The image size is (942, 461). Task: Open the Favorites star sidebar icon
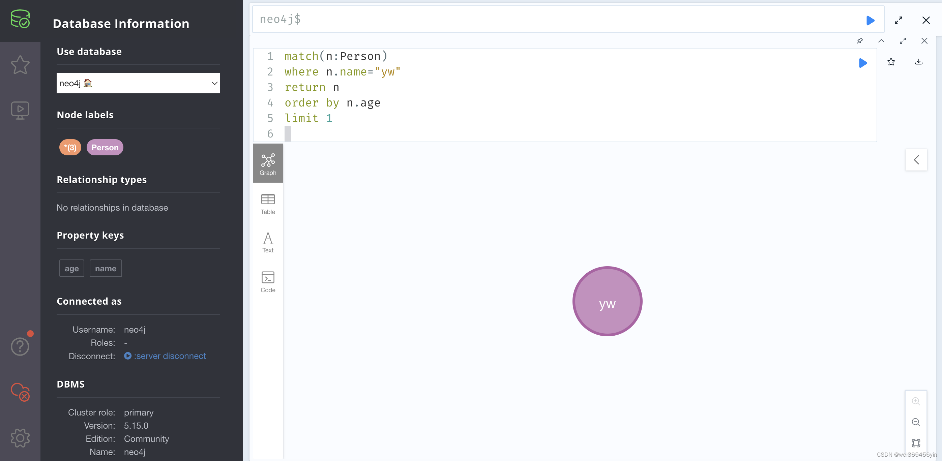(20, 65)
